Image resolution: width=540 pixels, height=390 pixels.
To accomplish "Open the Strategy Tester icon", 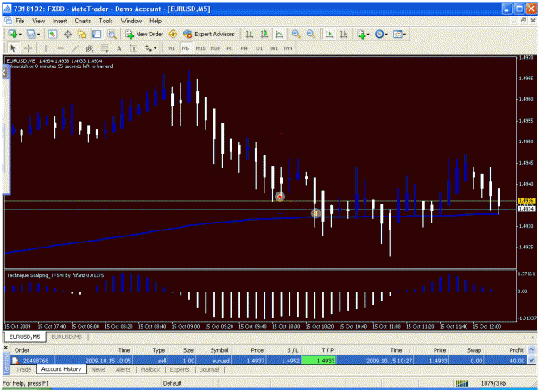I will coord(111,34).
